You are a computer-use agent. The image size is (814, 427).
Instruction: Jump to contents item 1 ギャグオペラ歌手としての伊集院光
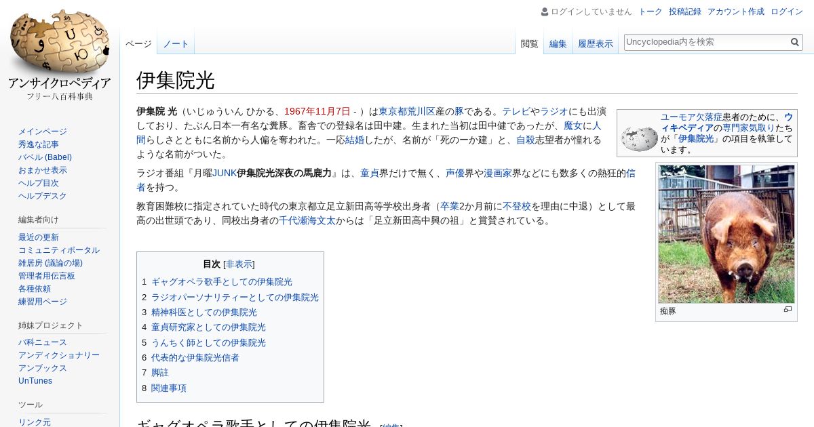pyautogui.click(x=217, y=282)
